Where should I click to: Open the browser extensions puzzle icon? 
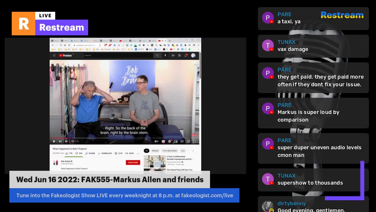(x=185, y=45)
